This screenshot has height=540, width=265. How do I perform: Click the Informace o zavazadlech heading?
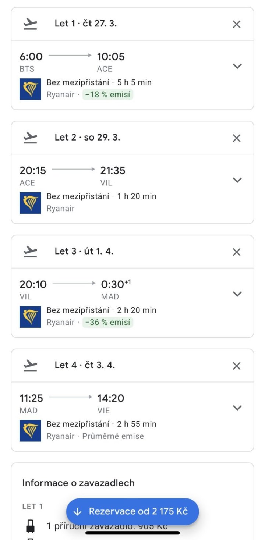(78, 483)
